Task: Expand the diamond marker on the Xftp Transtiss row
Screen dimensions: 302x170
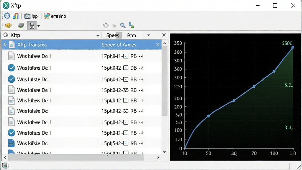Action: pyautogui.click(x=5, y=45)
